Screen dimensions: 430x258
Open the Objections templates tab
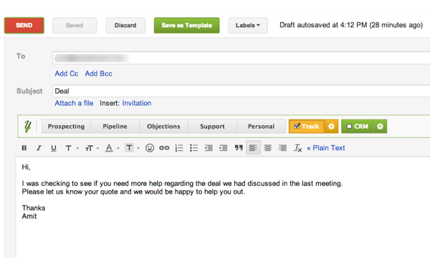click(x=163, y=126)
